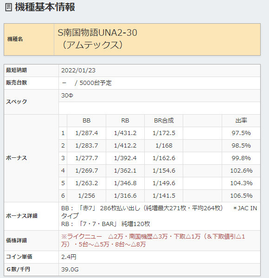Click setting 5 RB value 1/346.8

pyautogui.click(x=125, y=183)
